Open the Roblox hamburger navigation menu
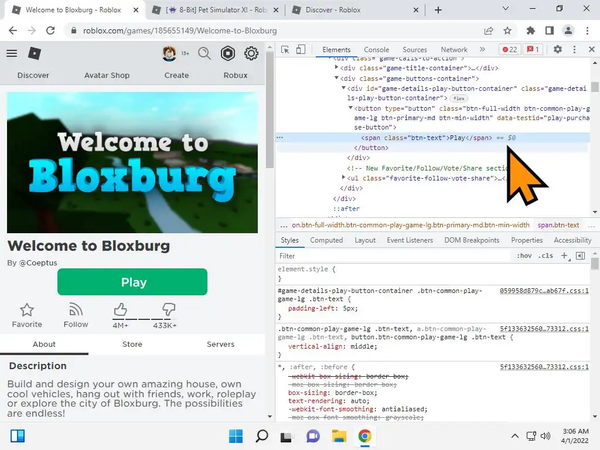Viewport: 600px width, 450px height. [x=12, y=53]
